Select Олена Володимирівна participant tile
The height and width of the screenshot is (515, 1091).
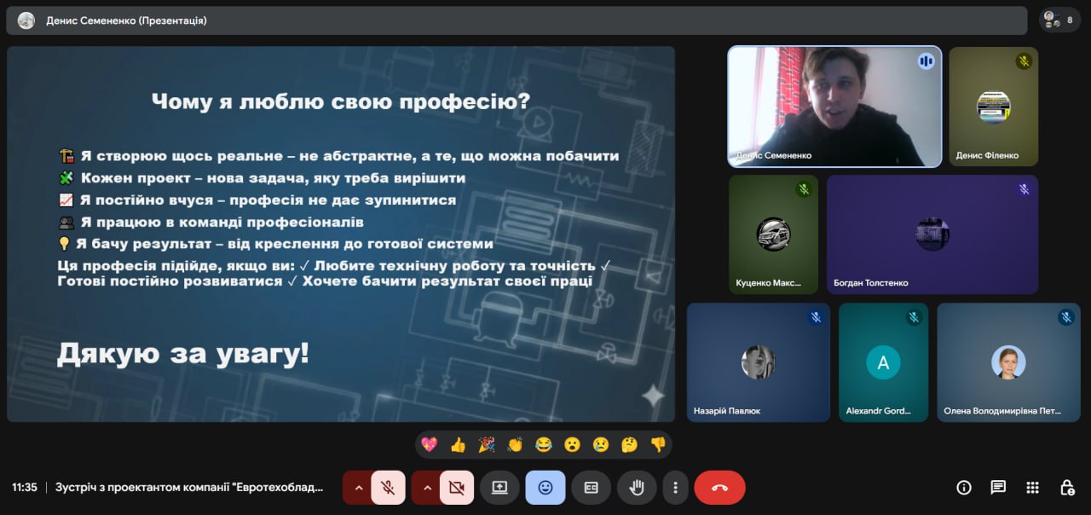(x=1008, y=362)
